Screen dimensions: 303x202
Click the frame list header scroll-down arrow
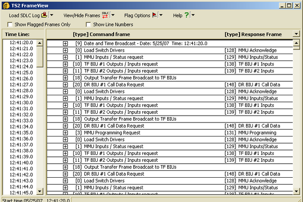(x=297, y=34)
